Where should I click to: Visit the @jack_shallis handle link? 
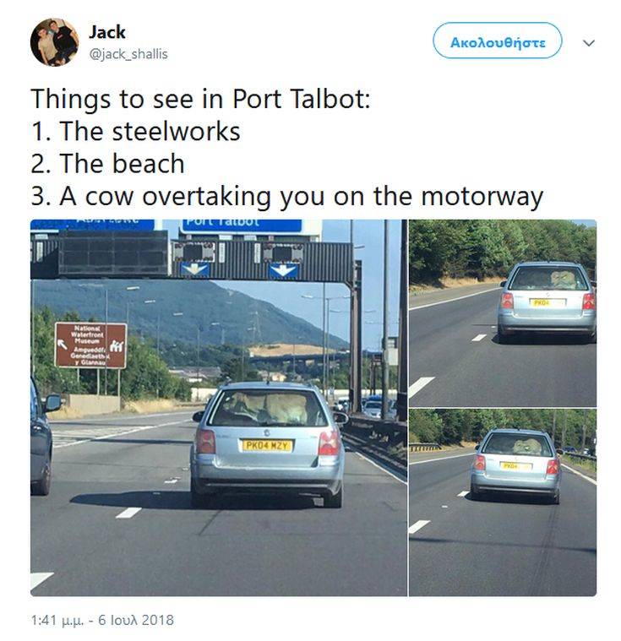[x=128, y=54]
